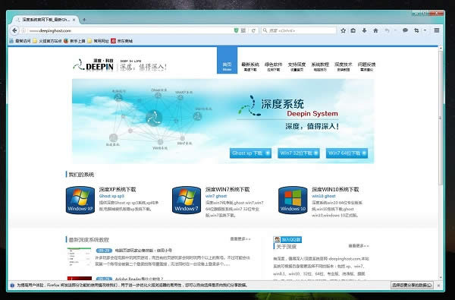
Task: Click the Windows 10 logo icon
Action: pyautogui.click(x=293, y=201)
